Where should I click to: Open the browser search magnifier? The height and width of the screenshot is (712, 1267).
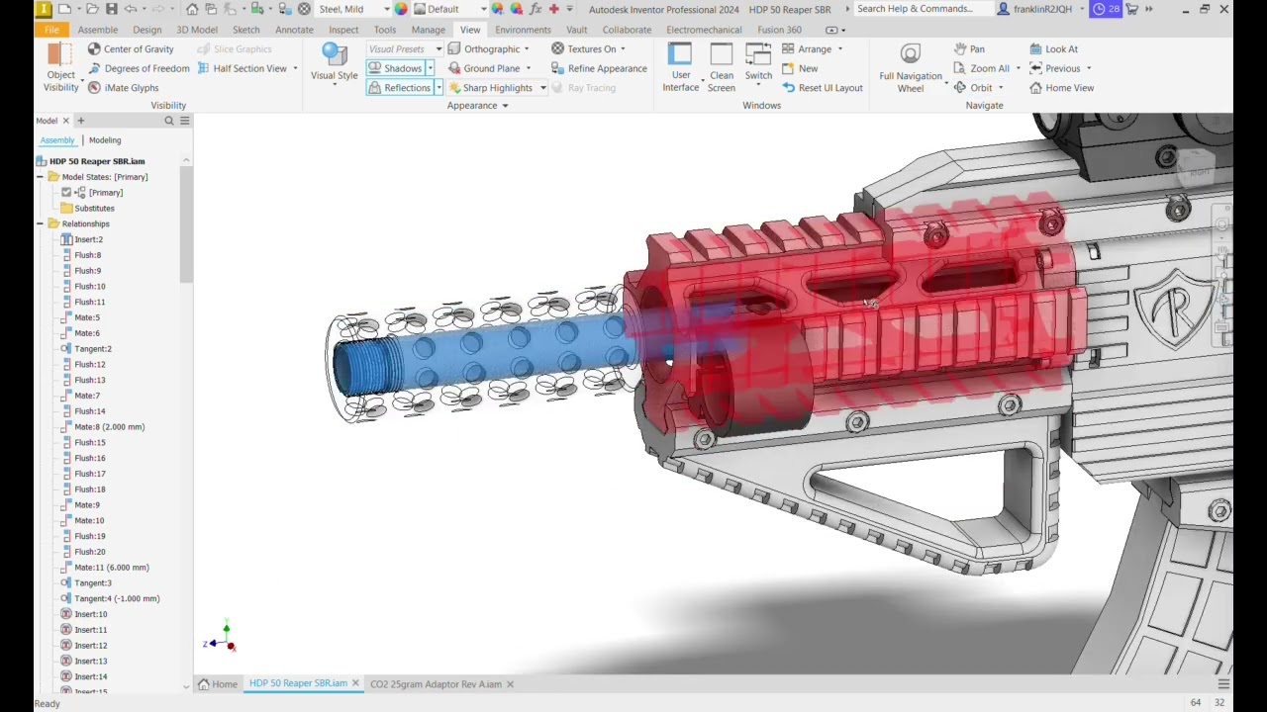click(169, 121)
